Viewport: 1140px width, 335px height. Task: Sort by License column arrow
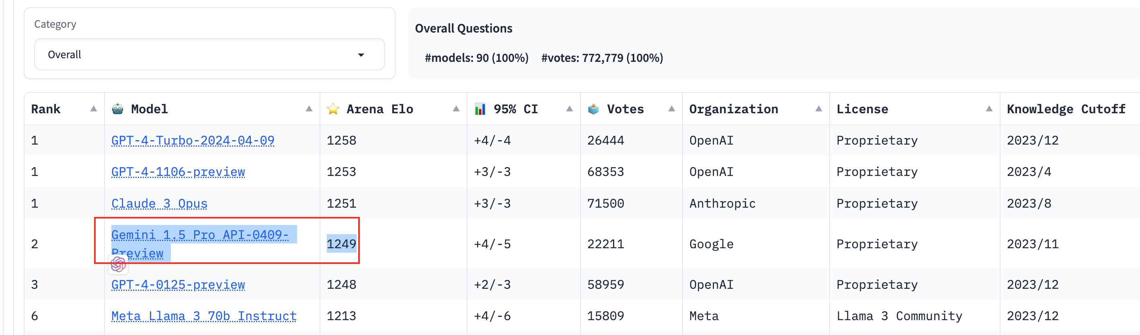989,109
